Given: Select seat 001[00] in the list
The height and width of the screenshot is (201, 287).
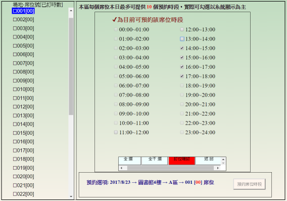Looking at the screenshot, I should (23, 11).
